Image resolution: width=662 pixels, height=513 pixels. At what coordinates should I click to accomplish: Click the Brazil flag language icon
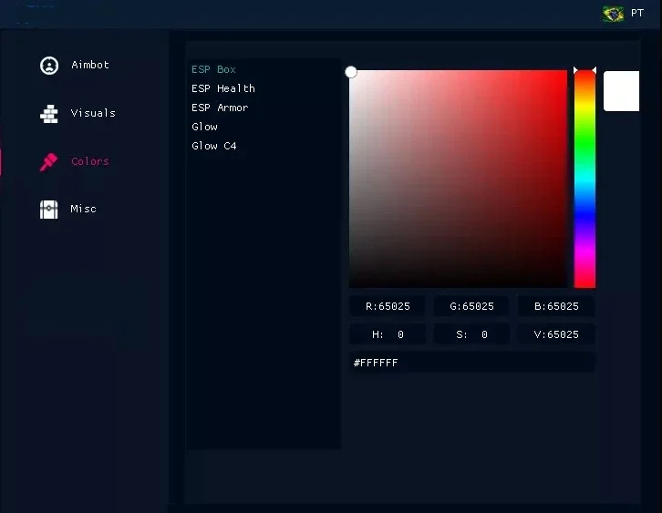pyautogui.click(x=613, y=14)
